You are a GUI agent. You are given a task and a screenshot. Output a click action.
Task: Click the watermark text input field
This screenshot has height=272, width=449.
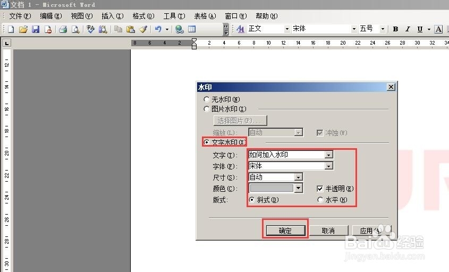[x=286, y=155]
